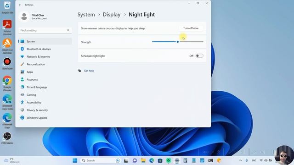Select Apps in the sidebar

point(45,72)
